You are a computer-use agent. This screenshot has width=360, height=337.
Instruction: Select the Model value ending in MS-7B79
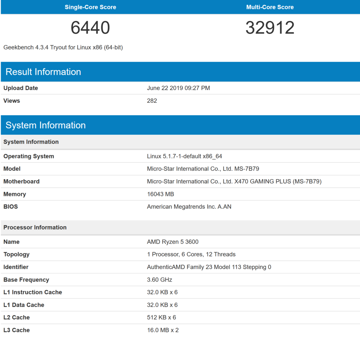203,169
